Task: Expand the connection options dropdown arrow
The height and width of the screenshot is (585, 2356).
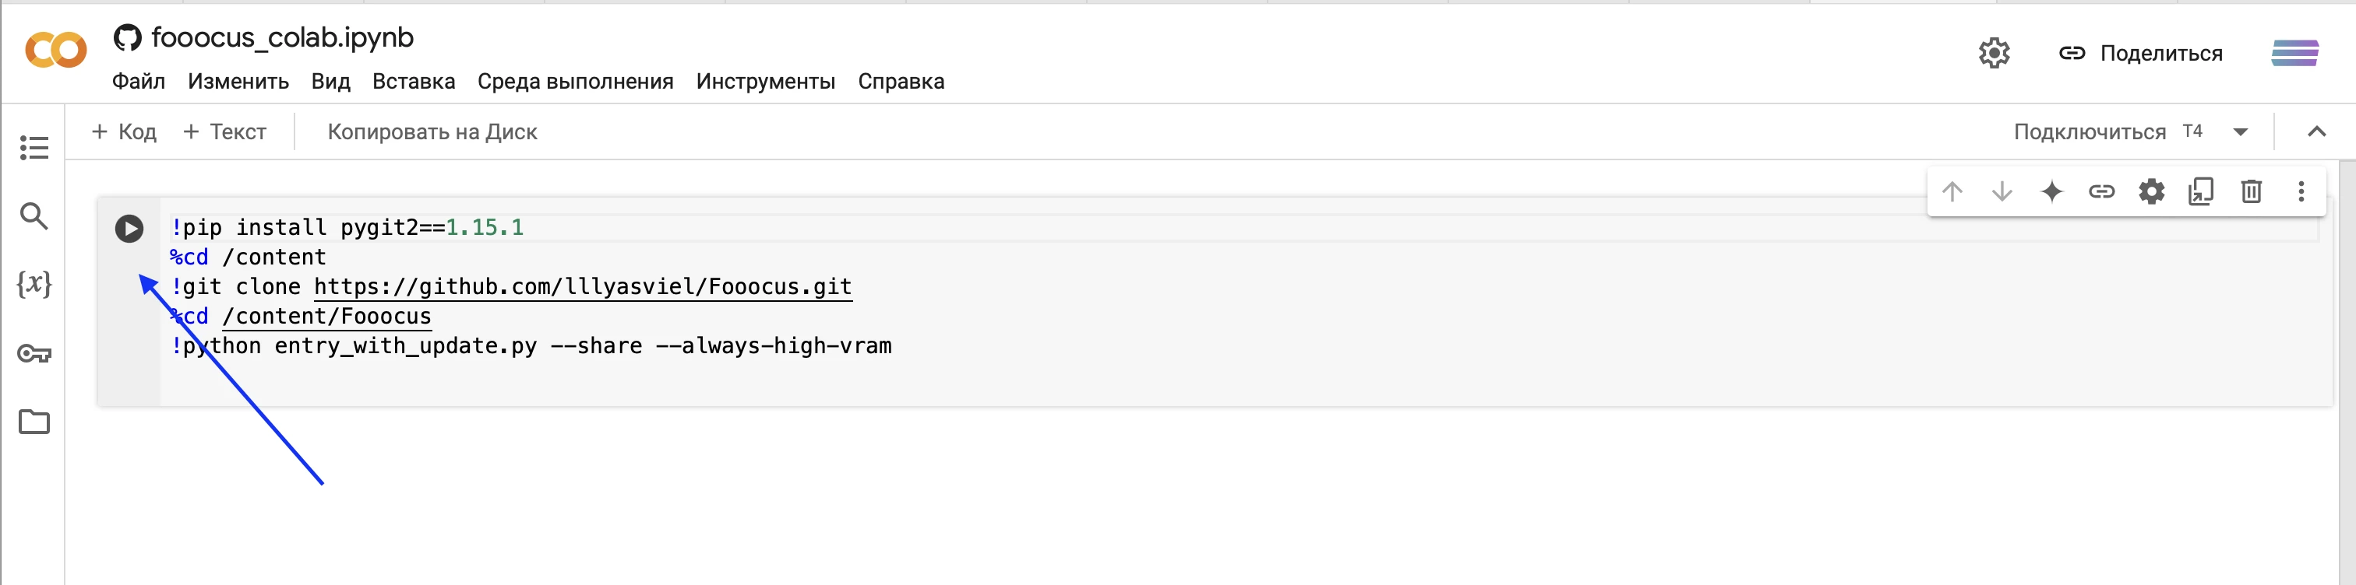Action: click(x=2241, y=132)
